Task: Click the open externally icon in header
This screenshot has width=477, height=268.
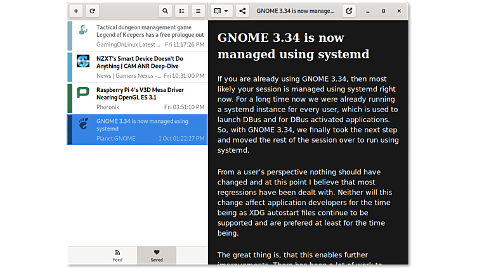Action: pyautogui.click(x=349, y=11)
